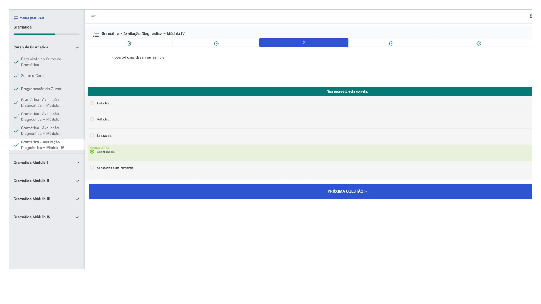Switch to current question 3 tab
Viewport: 541px width, 304px height.
click(x=304, y=42)
